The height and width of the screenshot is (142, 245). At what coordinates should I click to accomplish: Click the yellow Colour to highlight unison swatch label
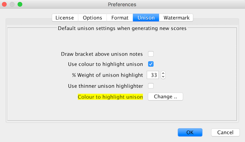110,97
